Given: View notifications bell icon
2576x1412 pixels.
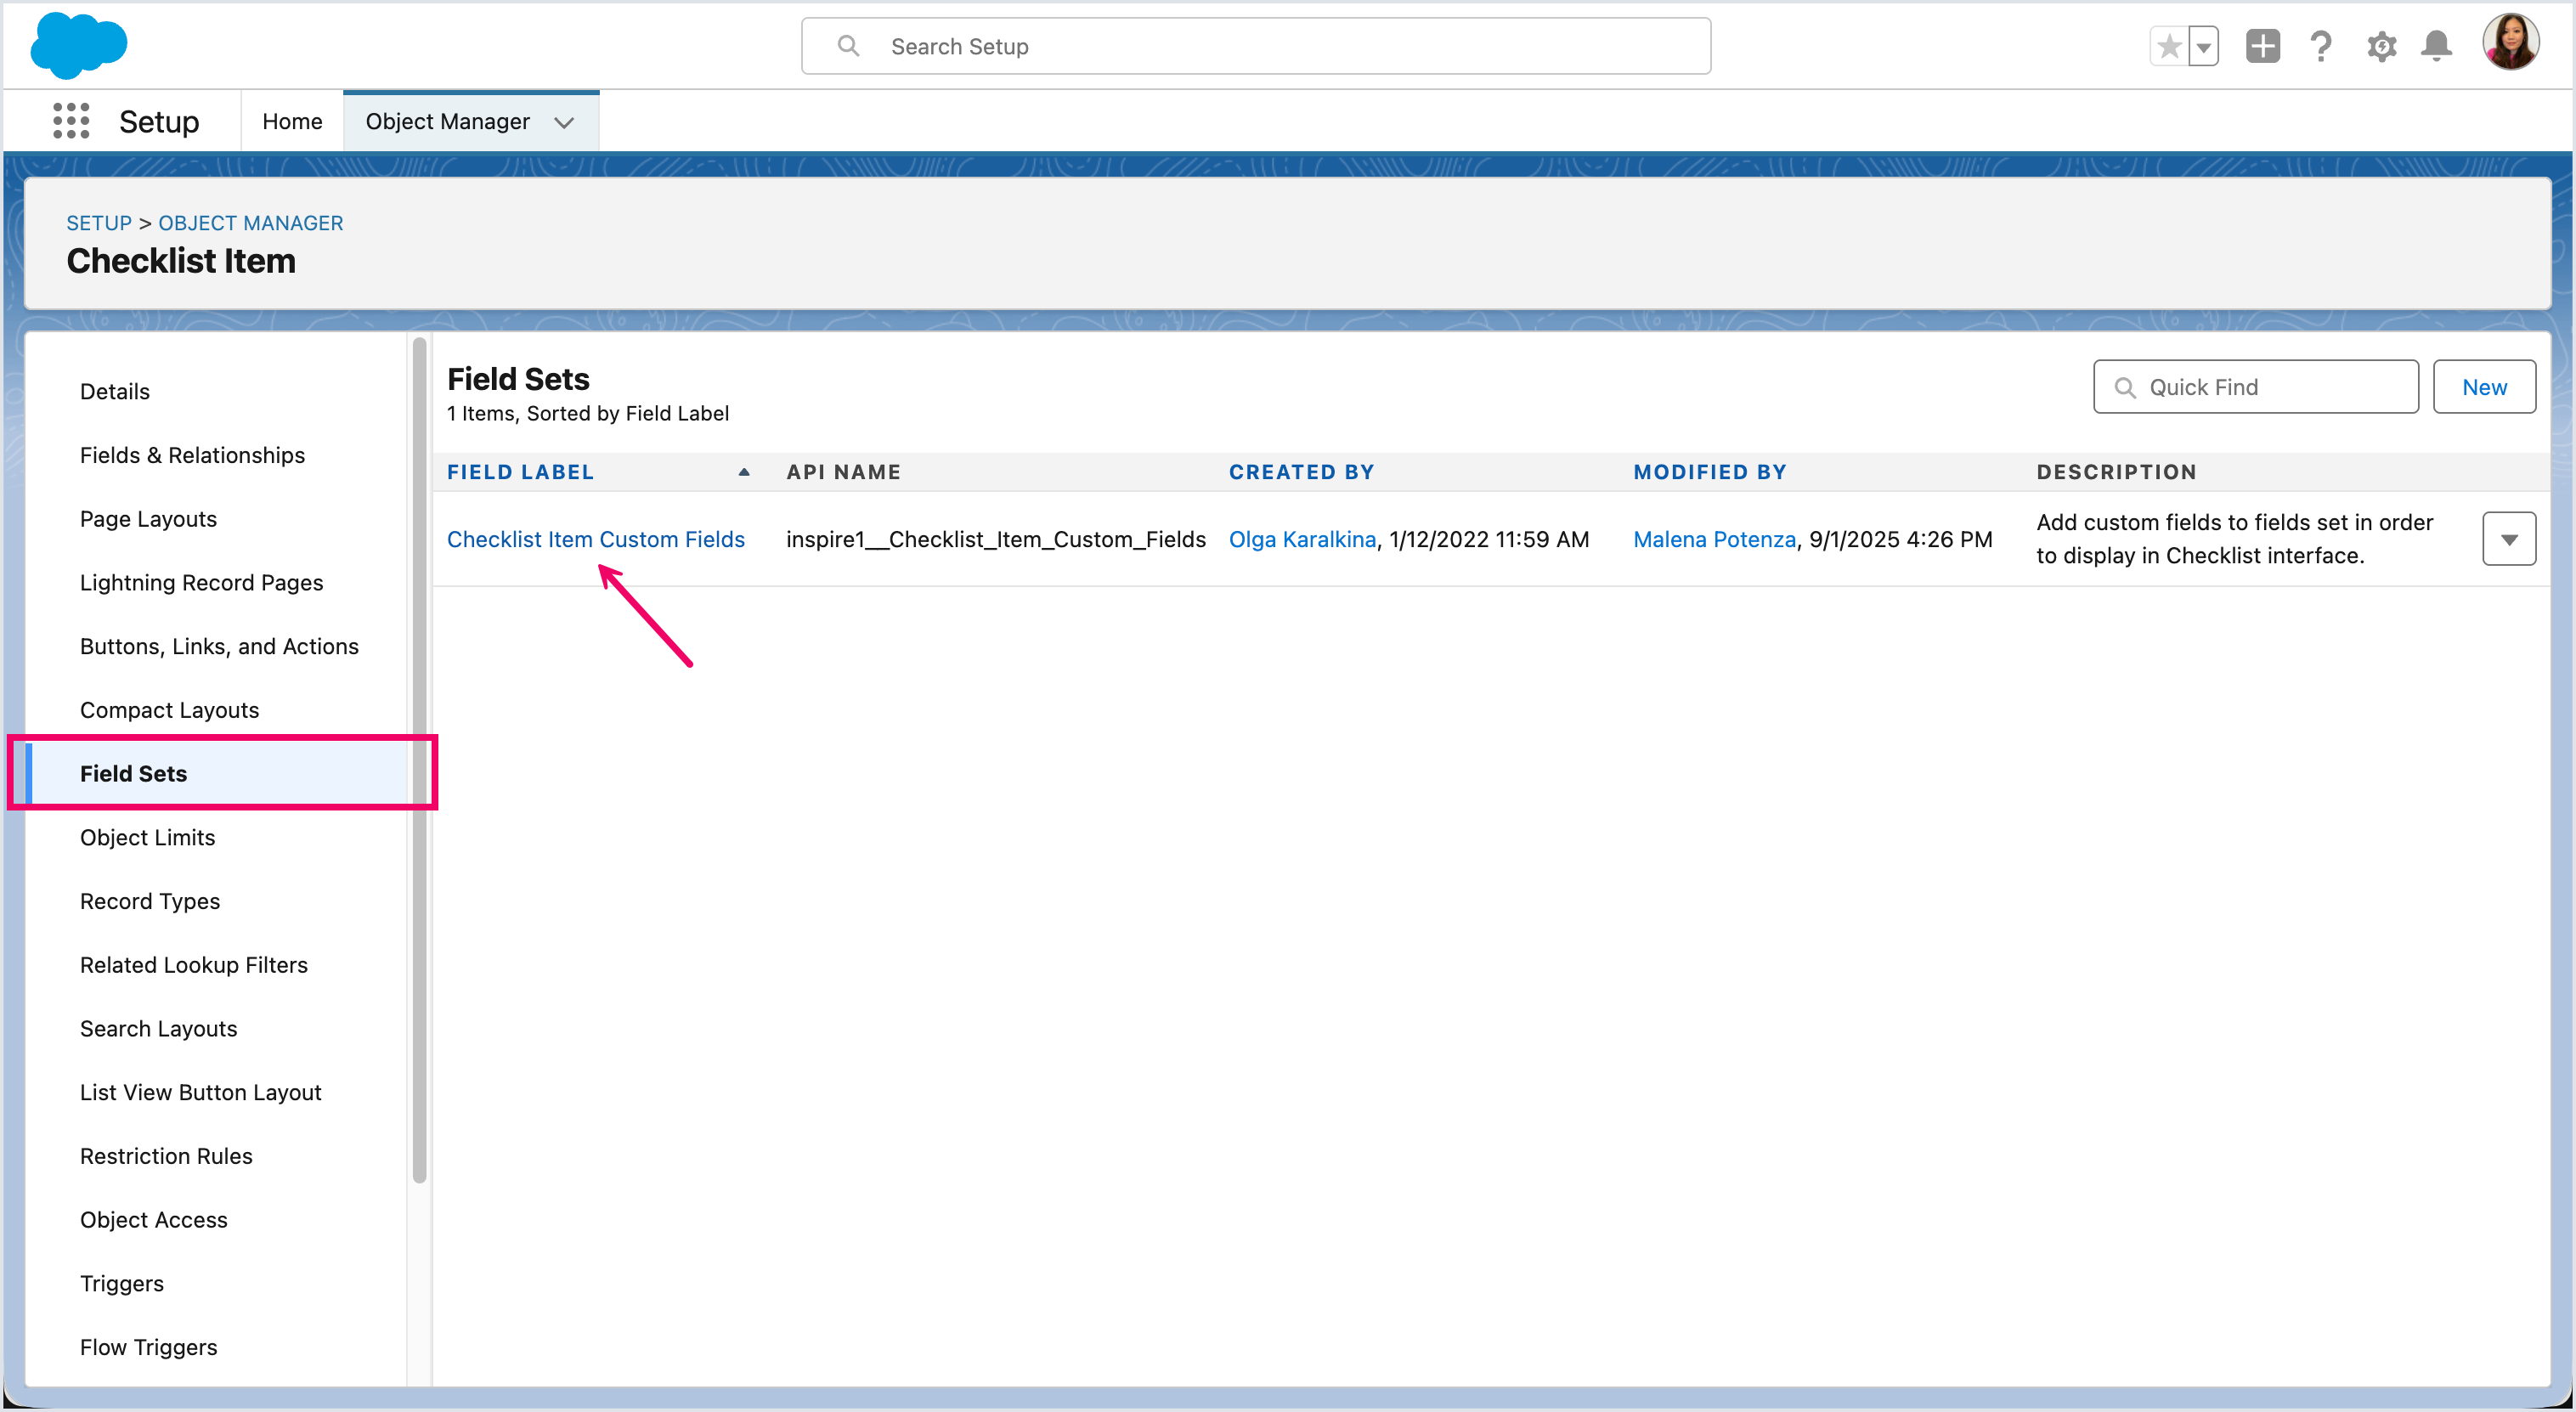Looking at the screenshot, I should (x=2436, y=46).
